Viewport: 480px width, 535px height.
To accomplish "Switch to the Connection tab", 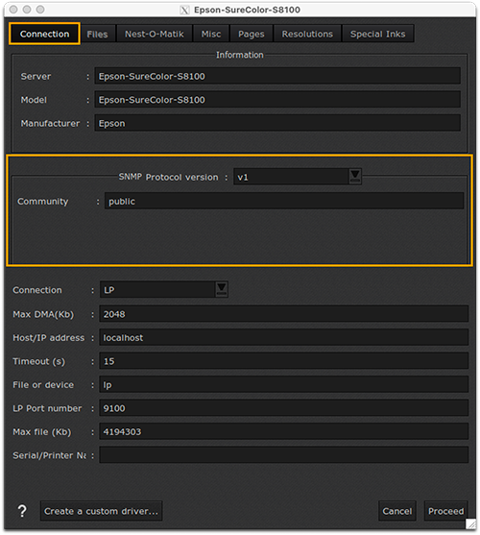I will (x=45, y=34).
